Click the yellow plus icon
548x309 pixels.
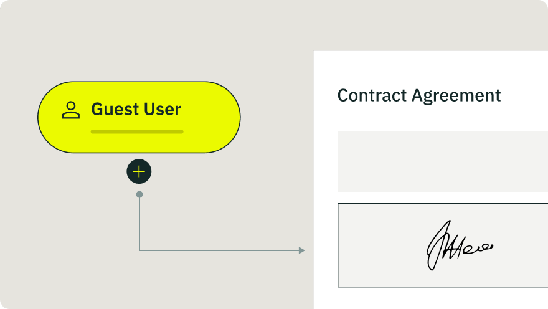click(x=139, y=171)
